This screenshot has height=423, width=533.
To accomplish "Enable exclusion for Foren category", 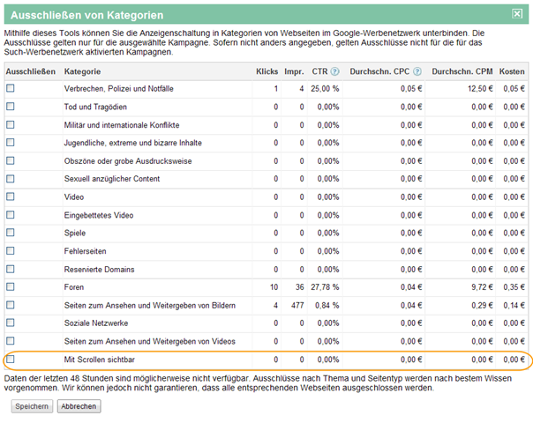I will coord(11,287).
